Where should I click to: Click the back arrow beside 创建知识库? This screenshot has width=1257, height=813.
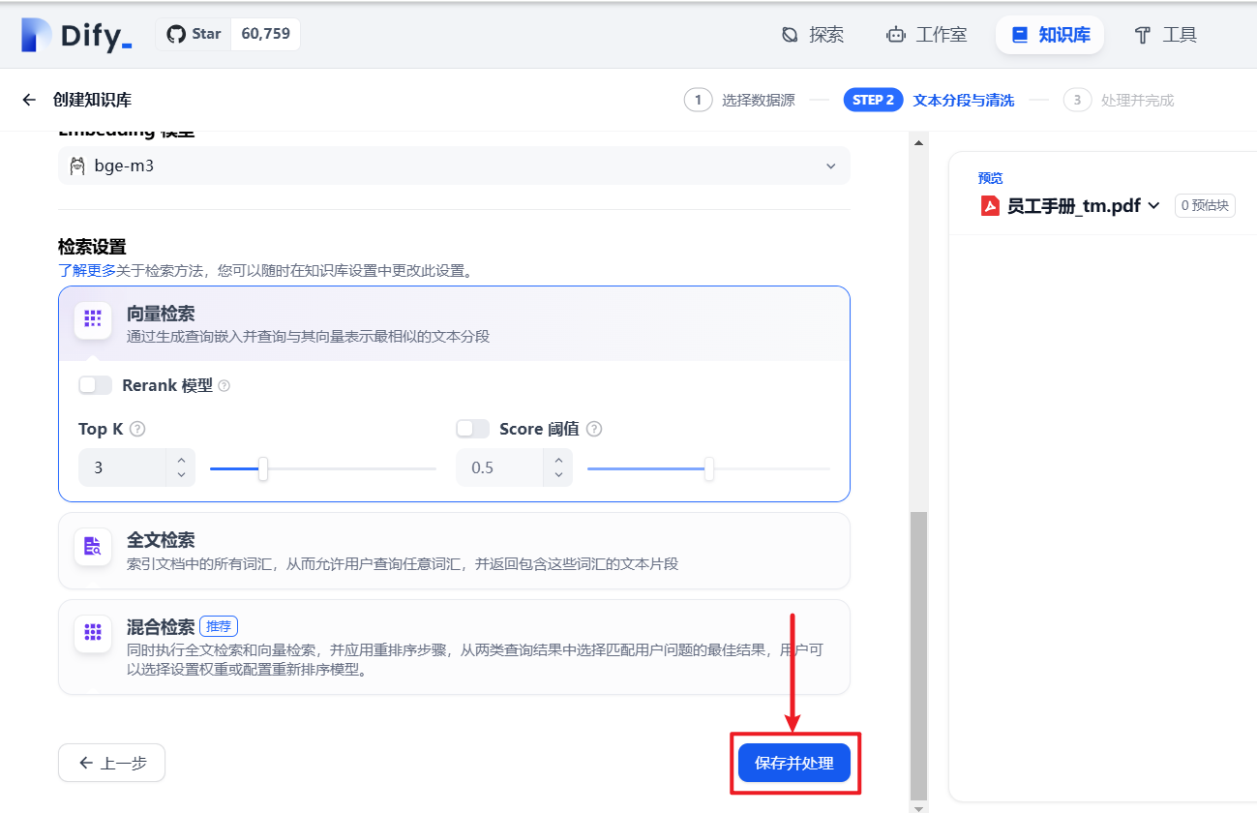click(x=29, y=100)
